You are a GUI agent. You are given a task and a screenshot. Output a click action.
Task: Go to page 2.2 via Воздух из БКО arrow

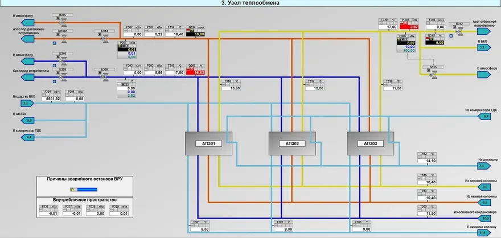point(27,104)
